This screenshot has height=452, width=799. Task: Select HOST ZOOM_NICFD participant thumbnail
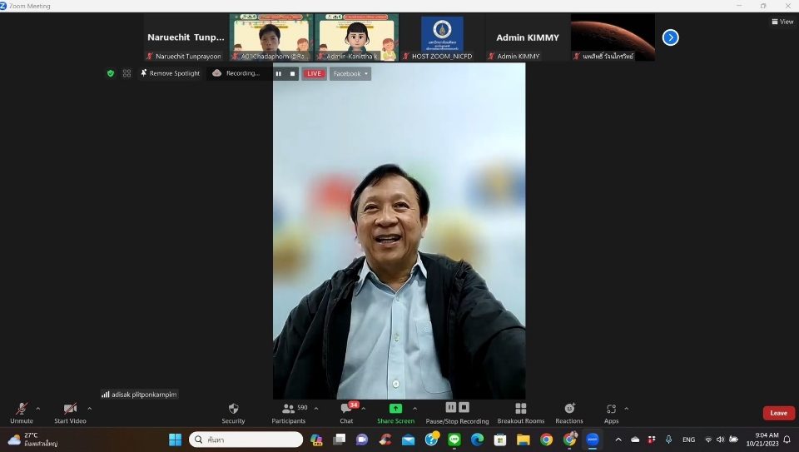coord(442,37)
